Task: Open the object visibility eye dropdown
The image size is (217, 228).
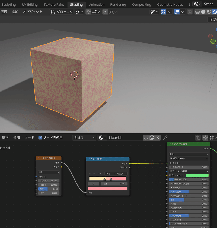Action: coord(154,12)
